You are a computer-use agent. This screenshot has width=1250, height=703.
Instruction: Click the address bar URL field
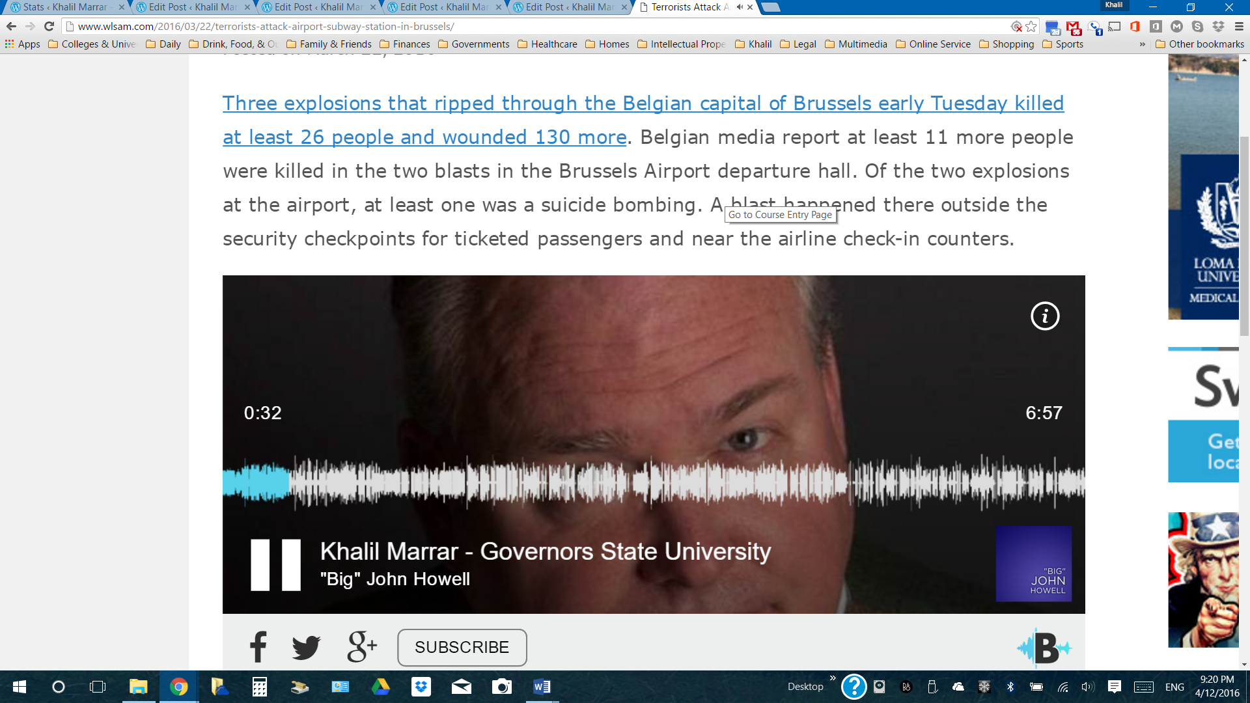pyautogui.click(x=521, y=27)
